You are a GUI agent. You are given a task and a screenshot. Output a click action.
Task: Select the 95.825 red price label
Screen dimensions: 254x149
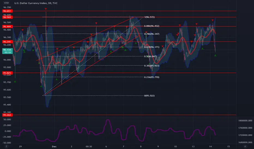pyautogui.click(x=7, y=73)
